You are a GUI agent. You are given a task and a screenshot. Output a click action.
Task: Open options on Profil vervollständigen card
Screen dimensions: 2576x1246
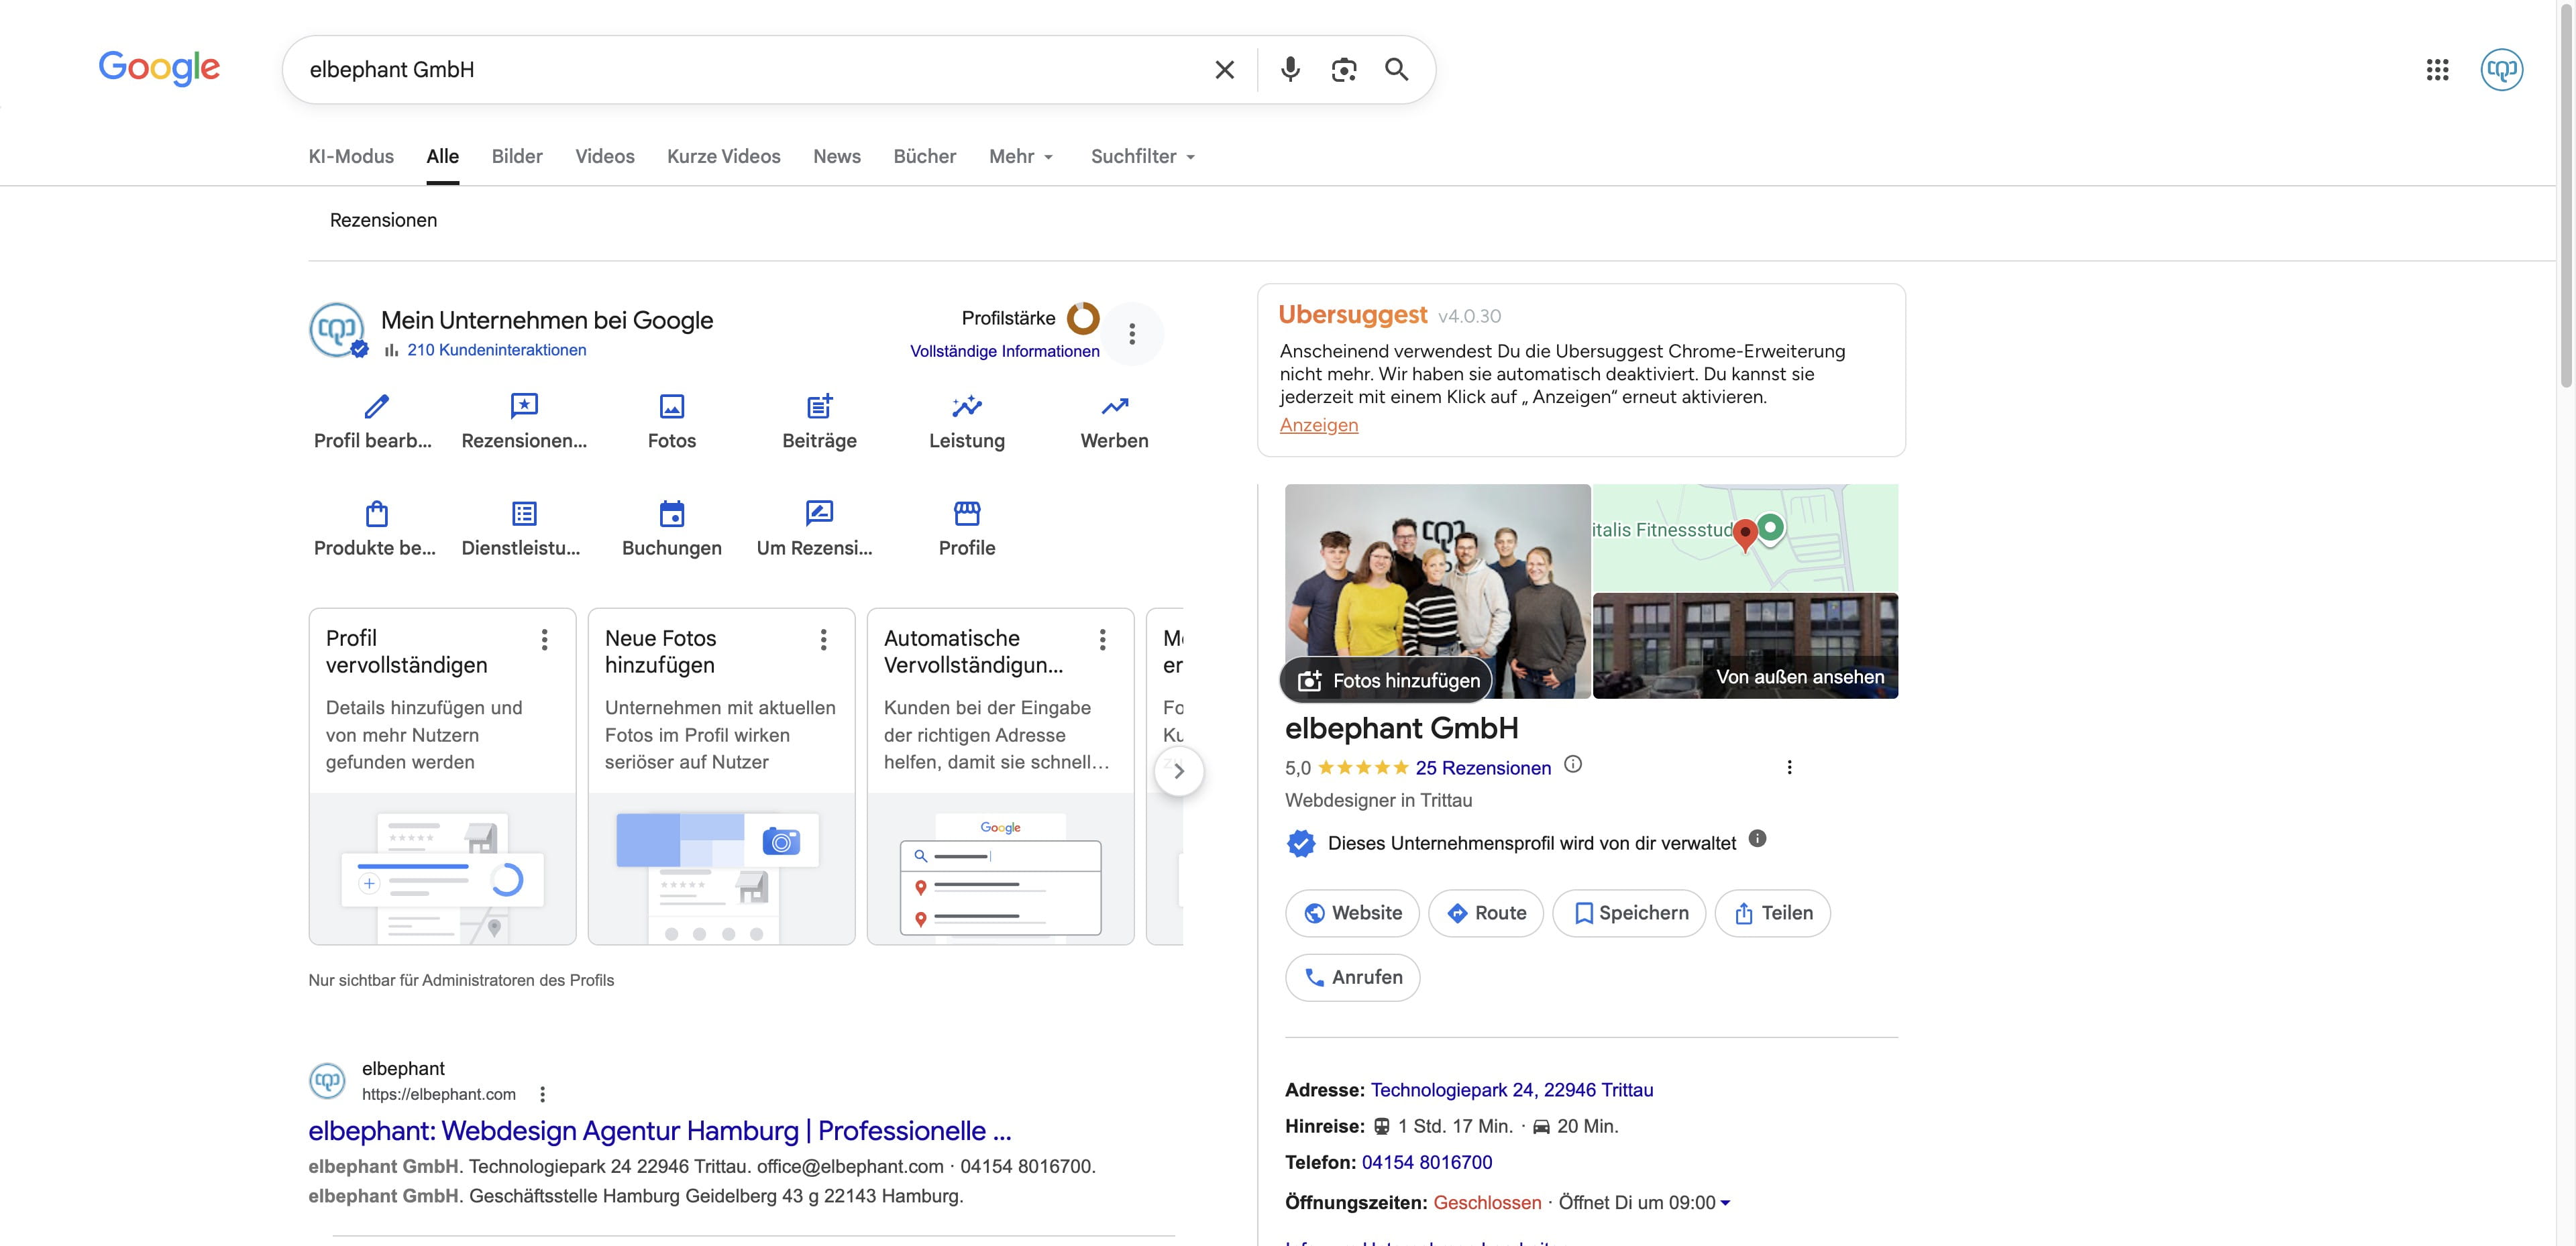pos(544,640)
